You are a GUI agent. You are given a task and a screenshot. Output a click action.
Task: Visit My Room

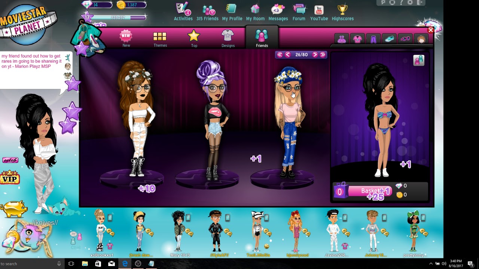255,12
